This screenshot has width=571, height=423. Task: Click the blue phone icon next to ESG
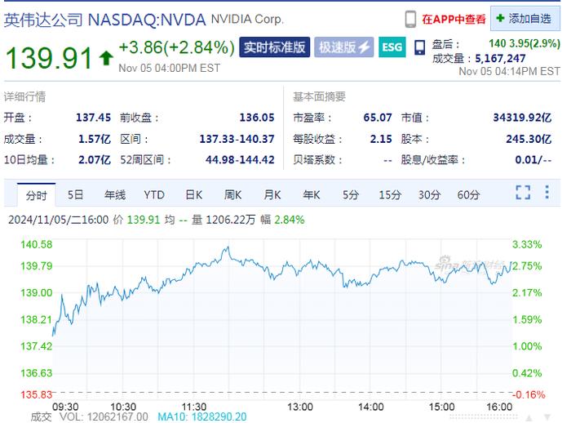[419, 47]
